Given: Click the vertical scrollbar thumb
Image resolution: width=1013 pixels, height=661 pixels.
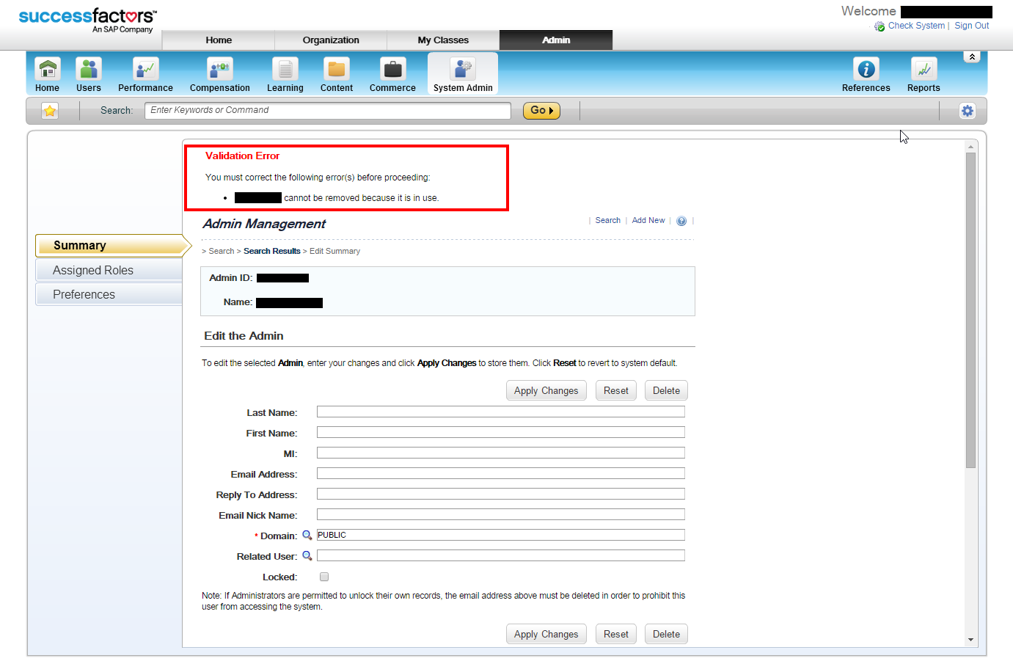Looking at the screenshot, I should 970,310.
